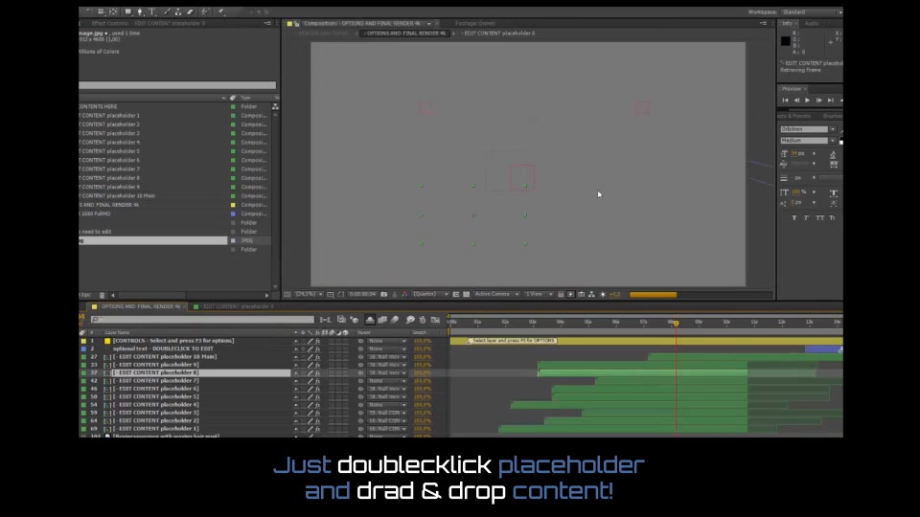This screenshot has width=920, height=517.
Task: Show channel and color management settings
Action: (404, 294)
